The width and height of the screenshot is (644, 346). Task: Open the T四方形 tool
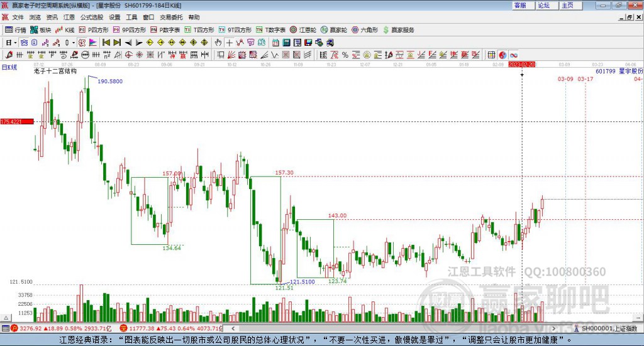(199, 30)
